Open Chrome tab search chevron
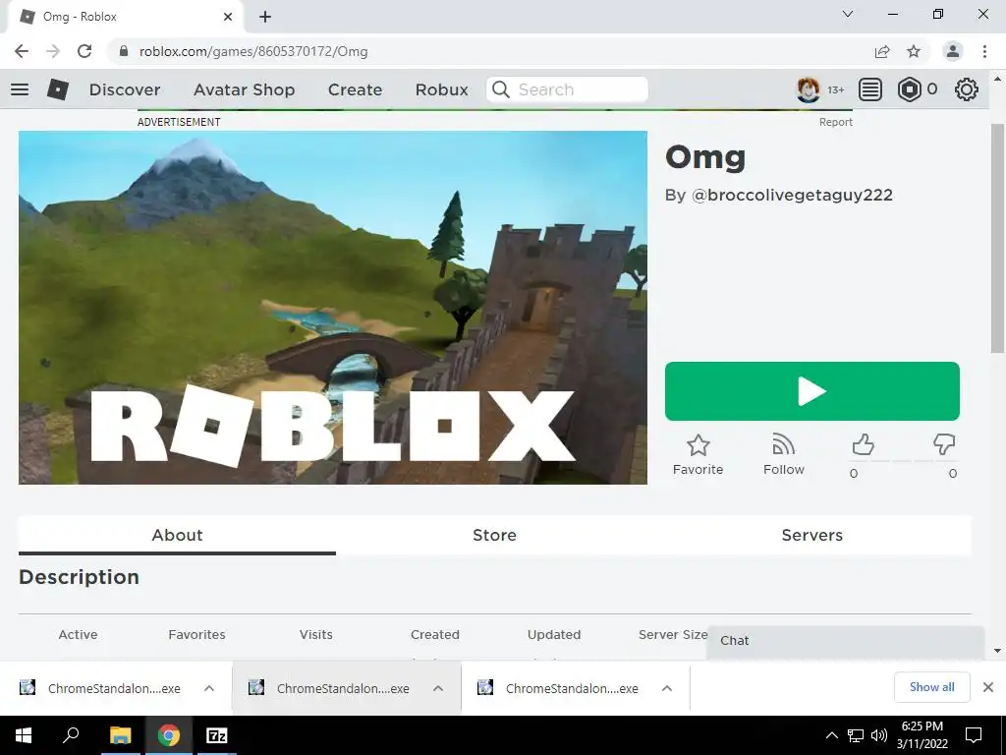1006x755 pixels. pos(848,14)
